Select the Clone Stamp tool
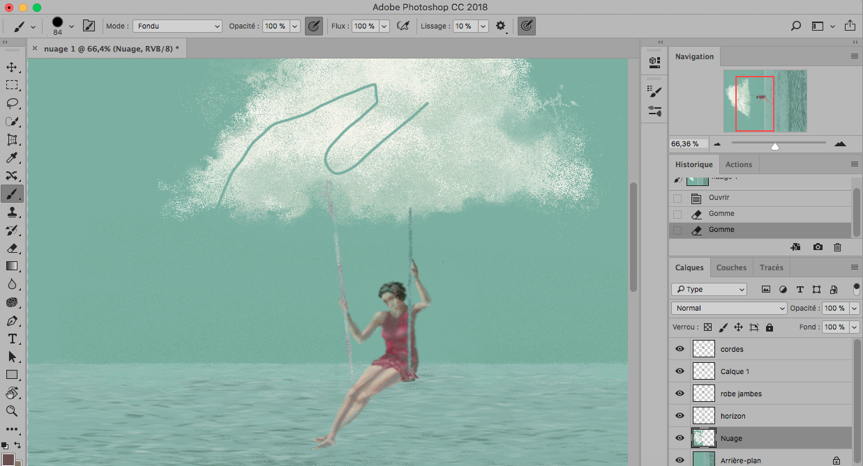 12,212
